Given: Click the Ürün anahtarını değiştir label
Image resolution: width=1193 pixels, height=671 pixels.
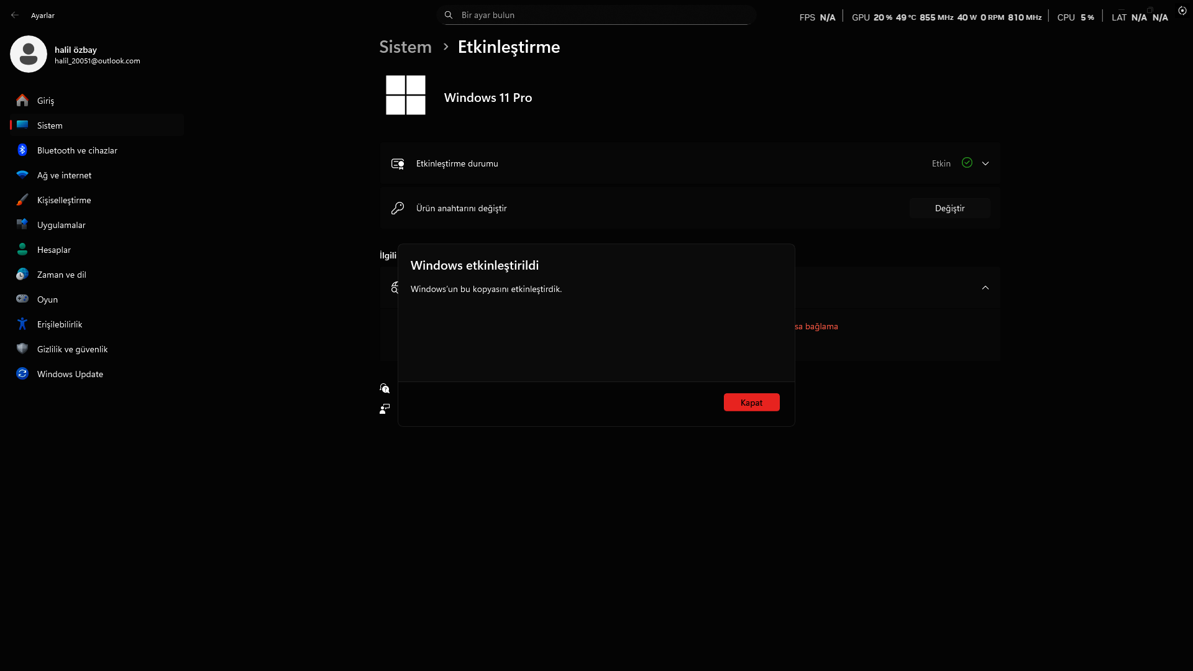Looking at the screenshot, I should point(462,208).
